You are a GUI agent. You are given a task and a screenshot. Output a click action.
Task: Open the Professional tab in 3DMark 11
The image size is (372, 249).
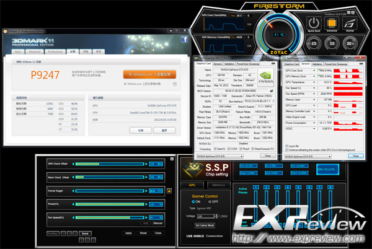55,51
